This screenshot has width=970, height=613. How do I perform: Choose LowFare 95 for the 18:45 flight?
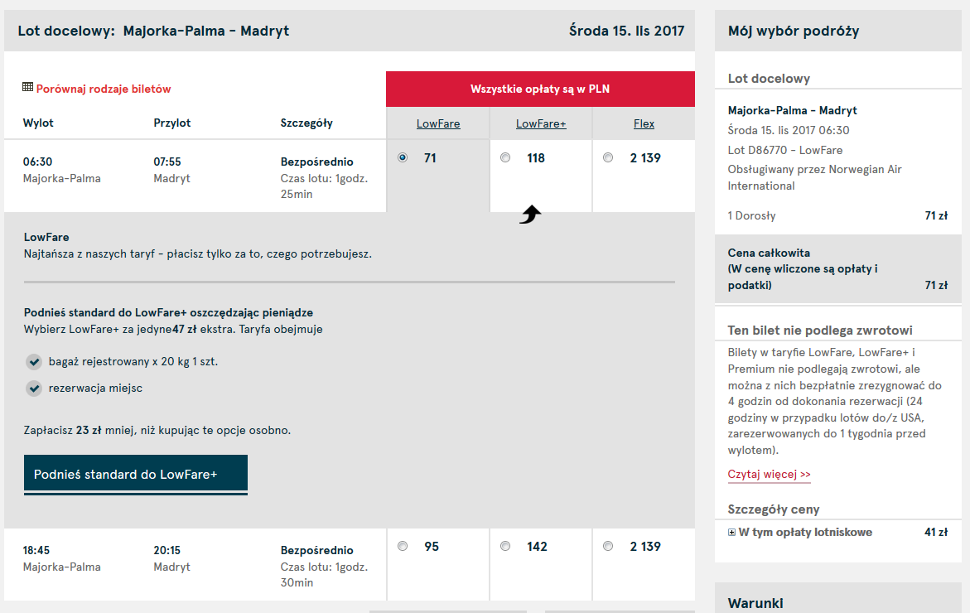coord(403,546)
